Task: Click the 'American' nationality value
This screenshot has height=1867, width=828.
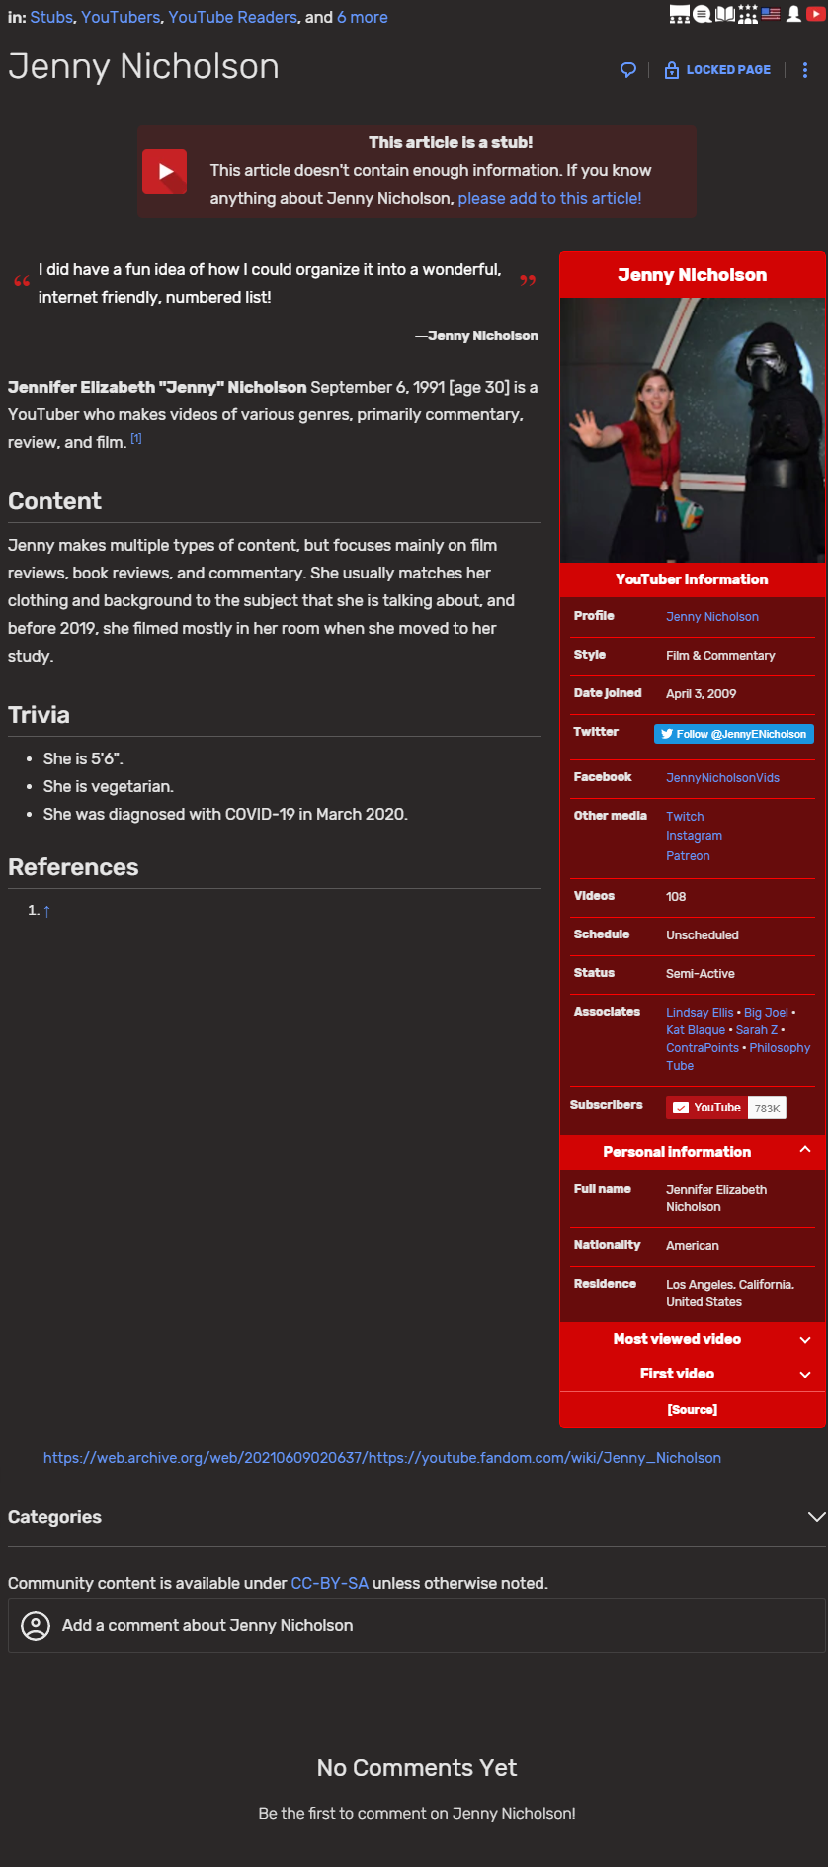Action: [693, 1246]
